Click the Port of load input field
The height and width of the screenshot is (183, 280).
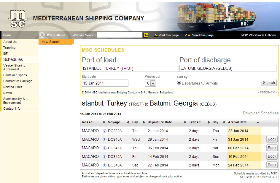[130, 68]
